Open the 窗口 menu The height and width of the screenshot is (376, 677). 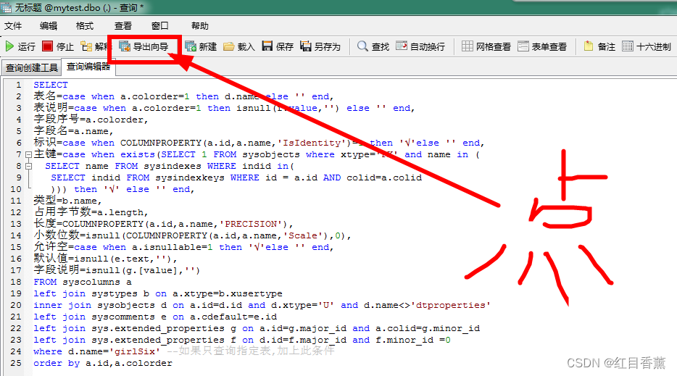[160, 26]
